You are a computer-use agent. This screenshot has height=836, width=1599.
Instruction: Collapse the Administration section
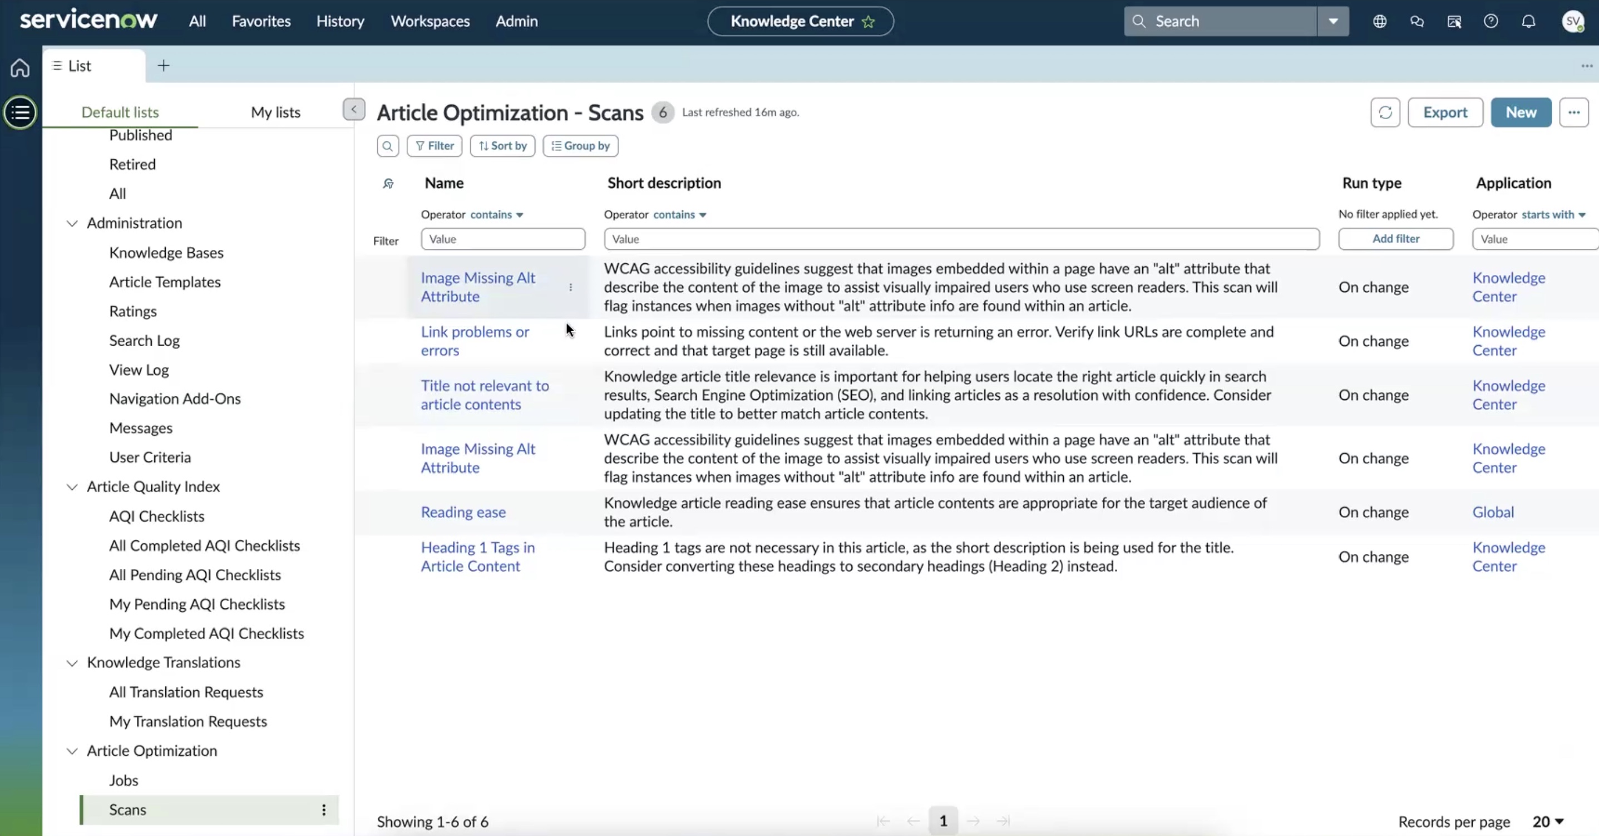click(72, 223)
